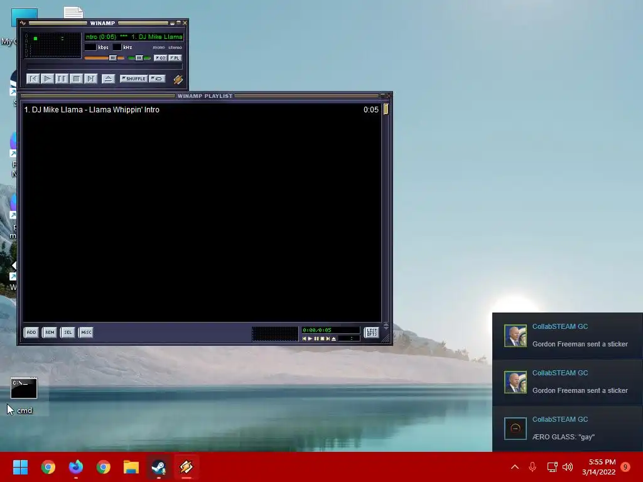Toggle the EQ equalizer window button
643x482 pixels.
click(160, 58)
